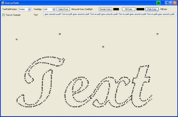
Task: Open the TextAlign dropdown showing Left
Action: pyautogui.click(x=49, y=9)
